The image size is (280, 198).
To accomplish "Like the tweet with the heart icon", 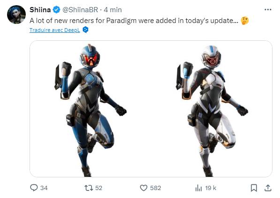I will pyautogui.click(x=144, y=188).
